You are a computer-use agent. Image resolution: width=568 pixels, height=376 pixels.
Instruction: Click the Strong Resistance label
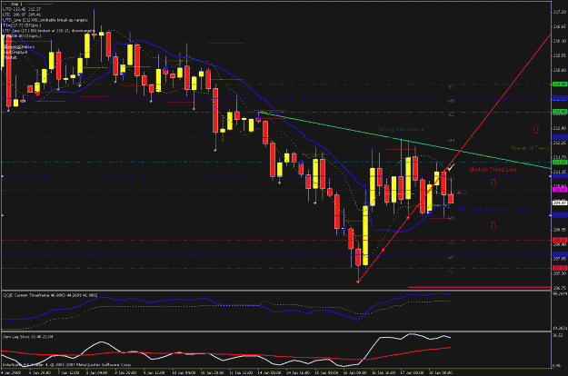400,129
